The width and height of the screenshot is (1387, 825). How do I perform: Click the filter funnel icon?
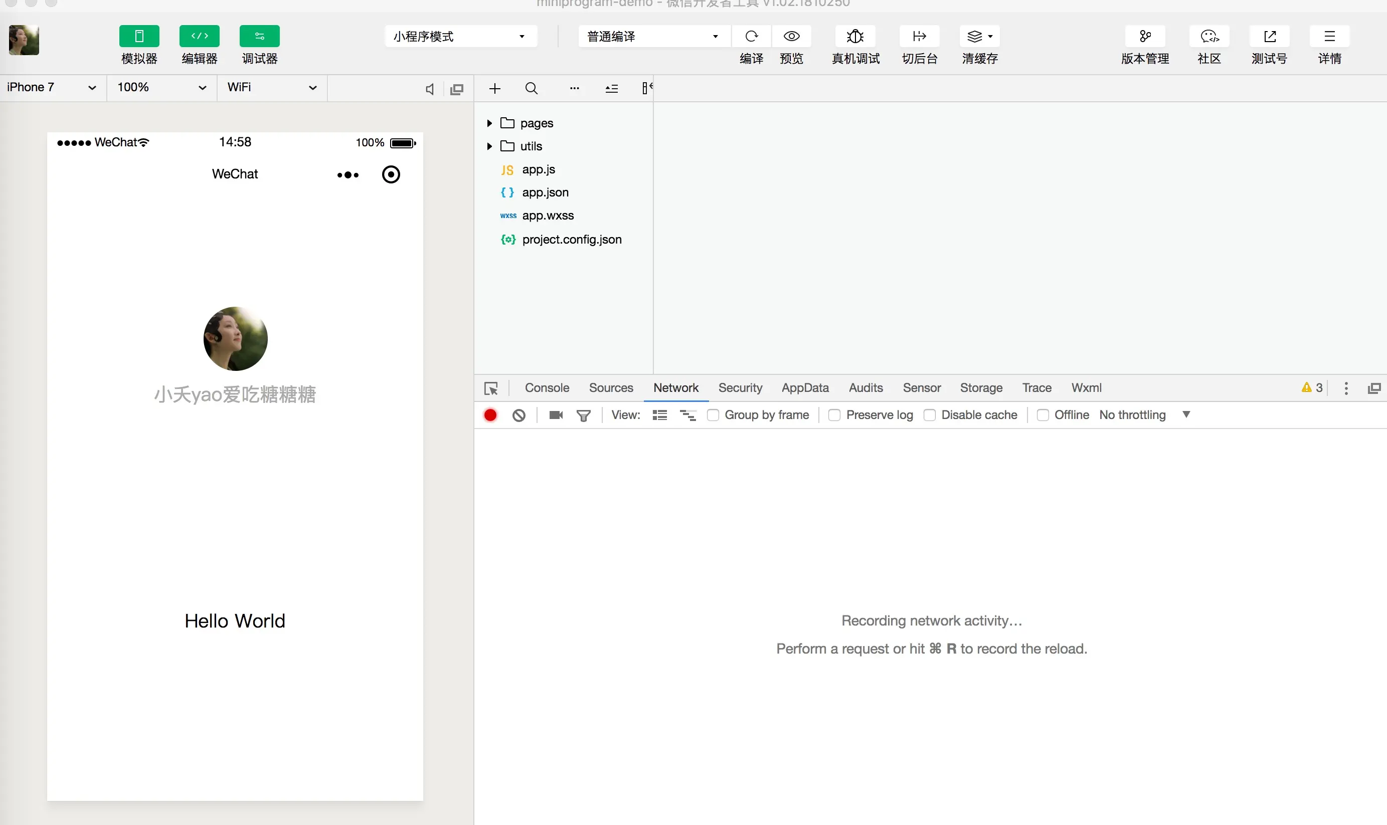click(583, 416)
